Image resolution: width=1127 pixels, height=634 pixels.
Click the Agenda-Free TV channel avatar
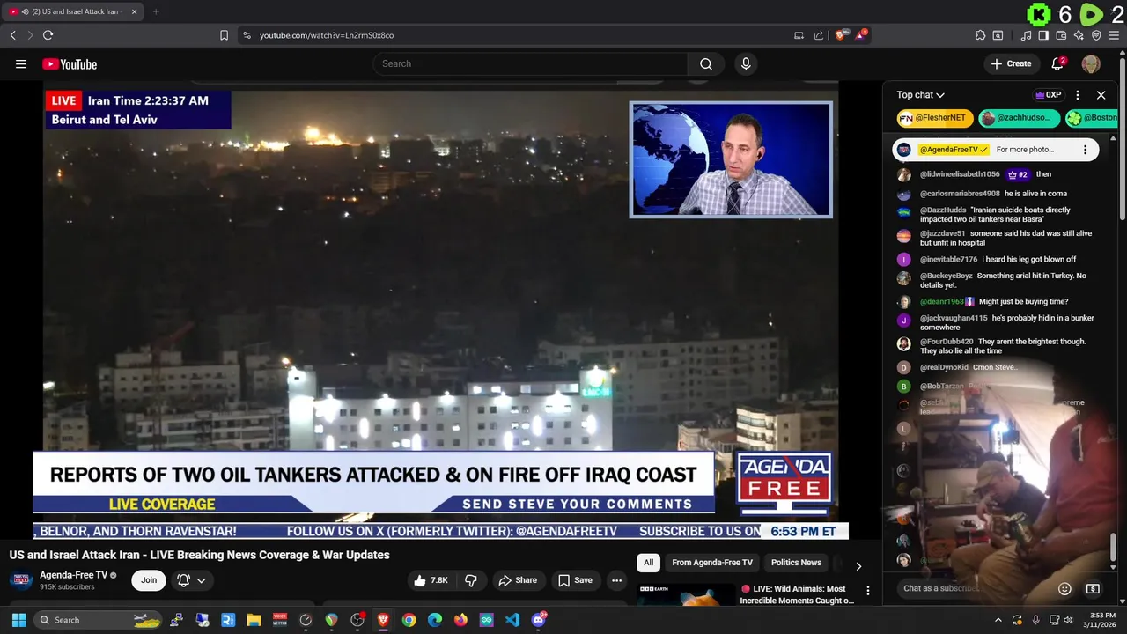pos(21,580)
